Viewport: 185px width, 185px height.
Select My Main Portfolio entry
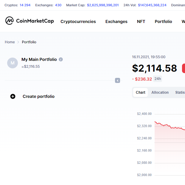tap(39, 59)
